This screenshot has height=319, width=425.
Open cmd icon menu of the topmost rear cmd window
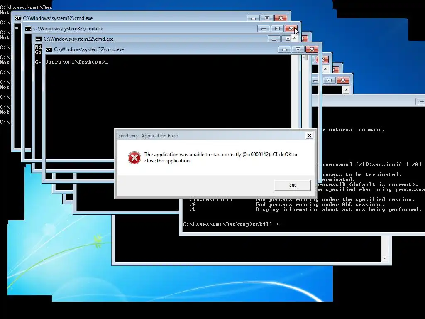pyautogui.click(x=18, y=18)
